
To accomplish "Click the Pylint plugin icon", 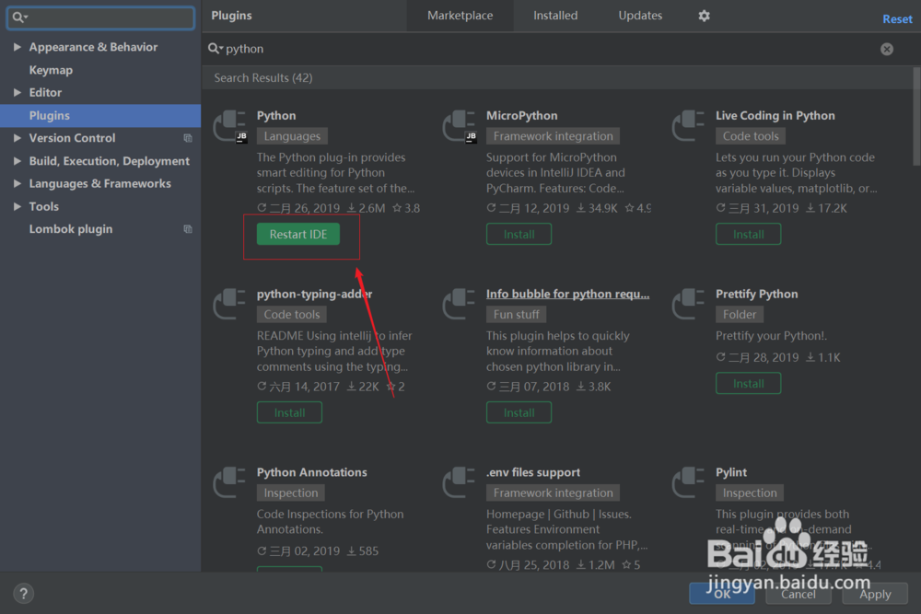I will pos(688,482).
